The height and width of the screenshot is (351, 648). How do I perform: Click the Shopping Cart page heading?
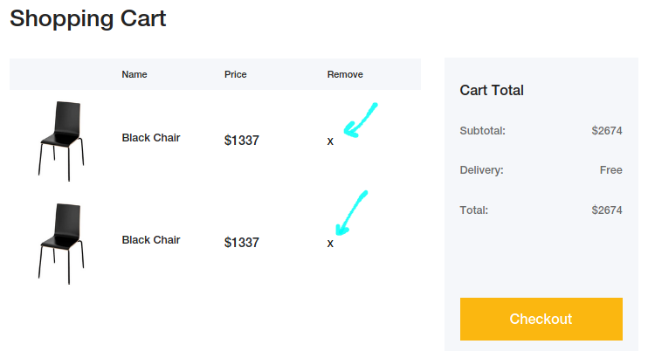pyautogui.click(x=87, y=17)
